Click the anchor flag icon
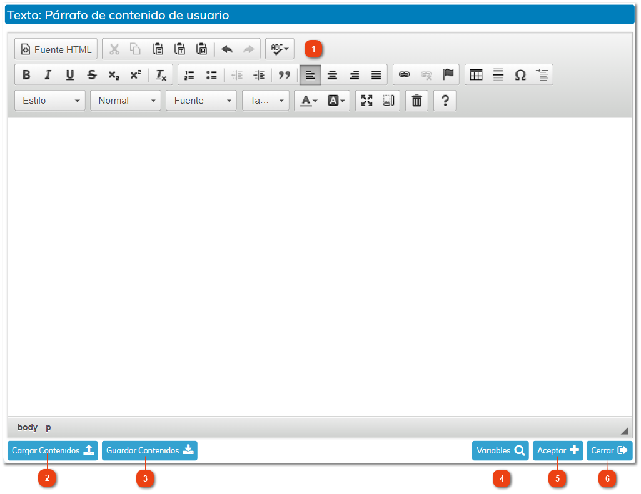The height and width of the screenshot is (494, 641). [448, 75]
